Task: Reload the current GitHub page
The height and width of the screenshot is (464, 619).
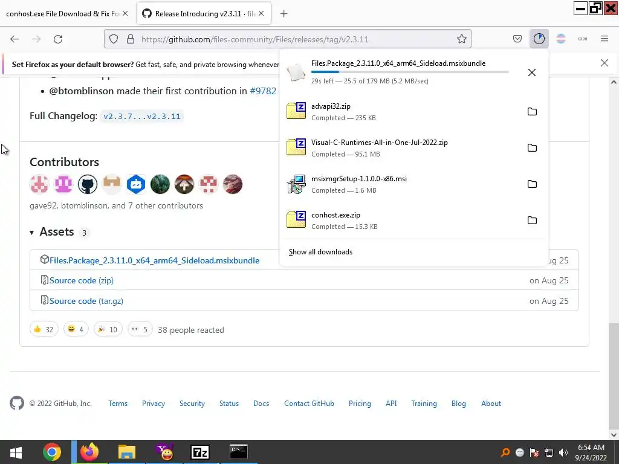Action: coord(58,39)
